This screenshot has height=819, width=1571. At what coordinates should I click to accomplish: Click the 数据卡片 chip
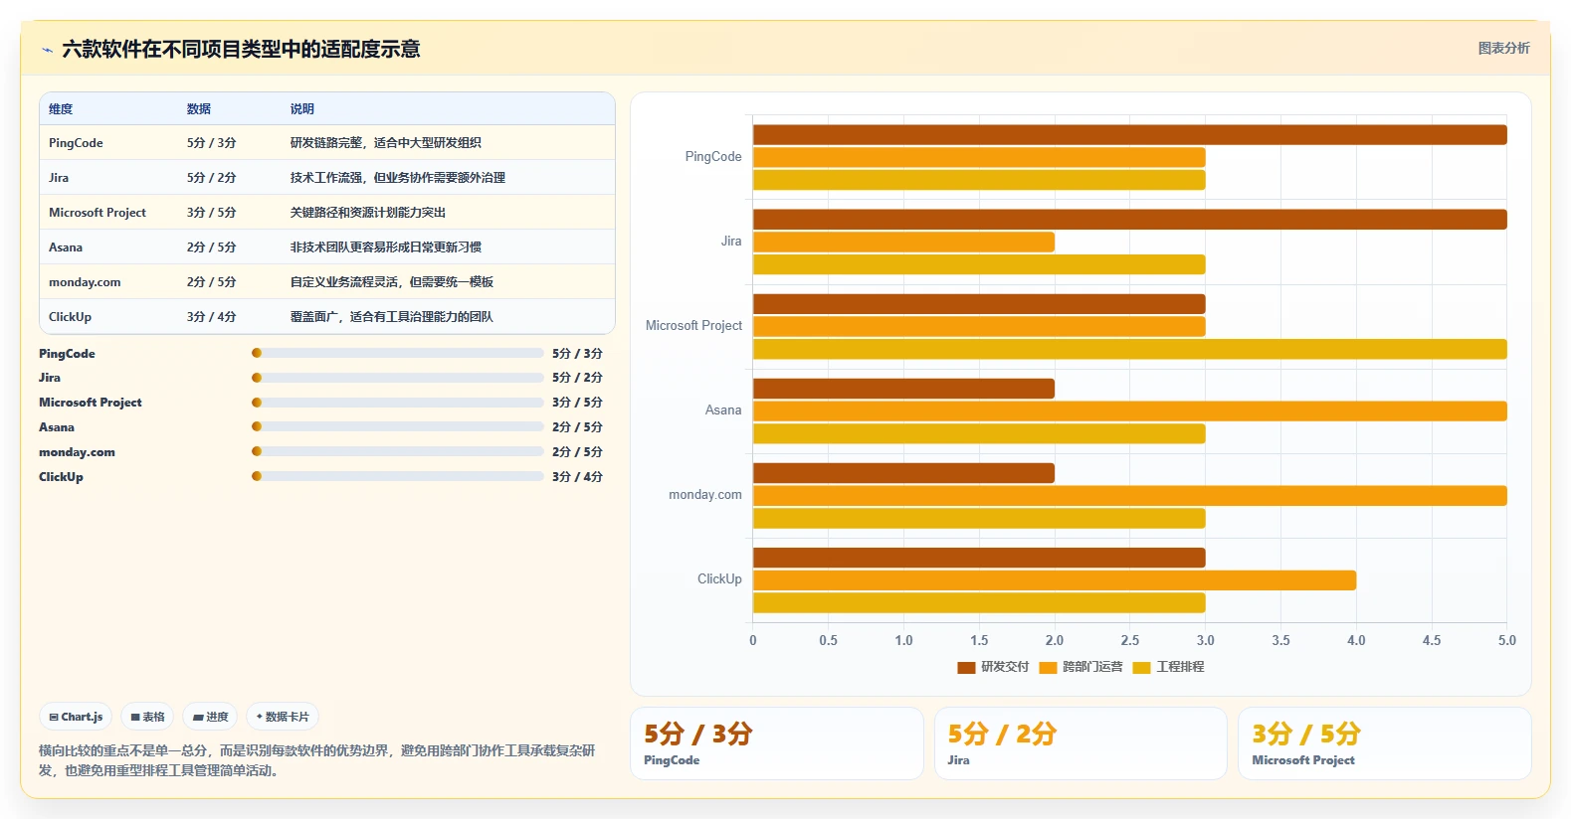pos(283,717)
